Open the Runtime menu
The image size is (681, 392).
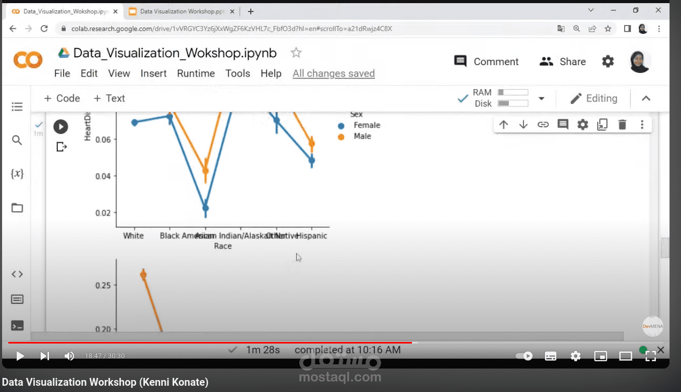tap(196, 73)
